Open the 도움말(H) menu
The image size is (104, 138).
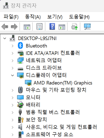tap(79, 17)
